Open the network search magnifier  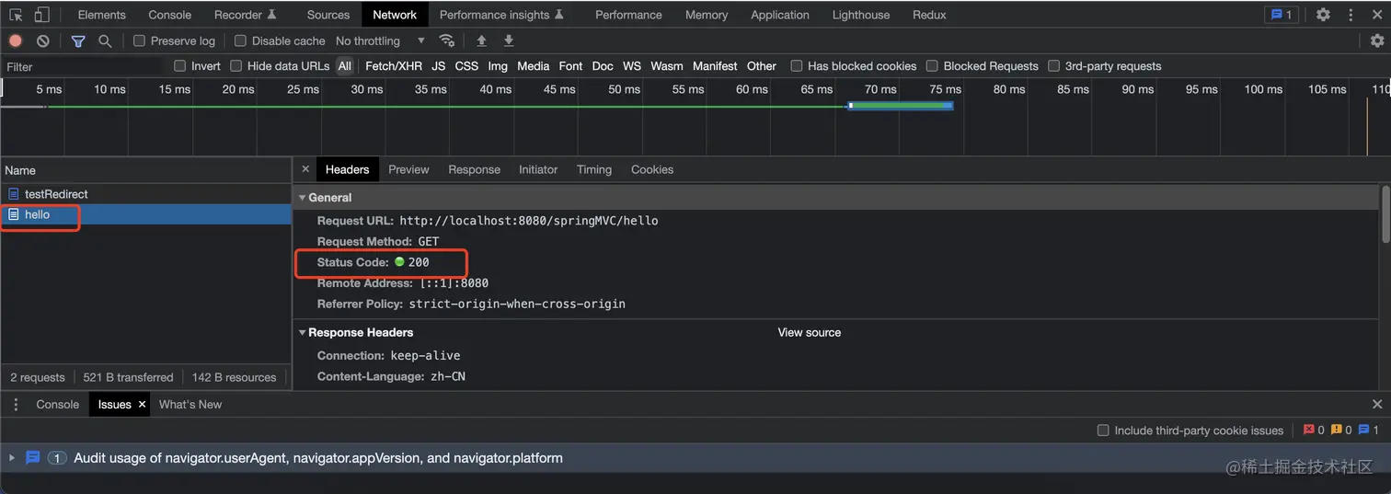(105, 40)
